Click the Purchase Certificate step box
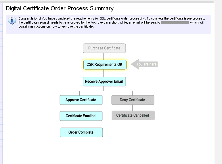 pyautogui.click(x=104, y=48)
